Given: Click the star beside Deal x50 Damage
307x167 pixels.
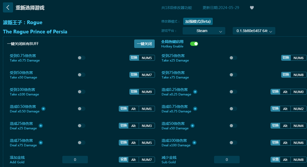Looking at the screenshot, I should 193,126.
